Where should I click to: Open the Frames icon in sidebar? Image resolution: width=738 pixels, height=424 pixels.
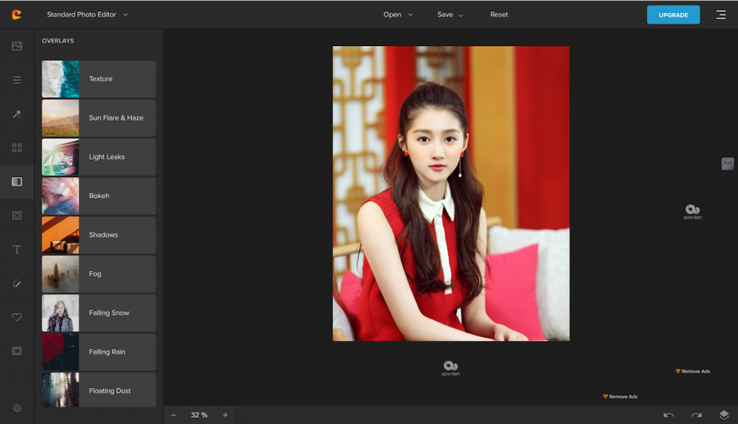(17, 351)
